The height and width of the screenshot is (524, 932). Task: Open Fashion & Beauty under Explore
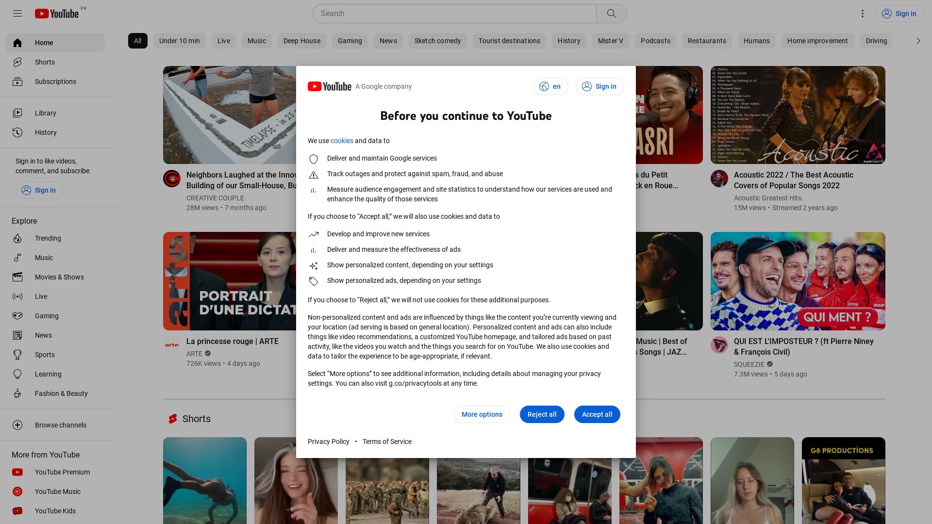pos(55,393)
